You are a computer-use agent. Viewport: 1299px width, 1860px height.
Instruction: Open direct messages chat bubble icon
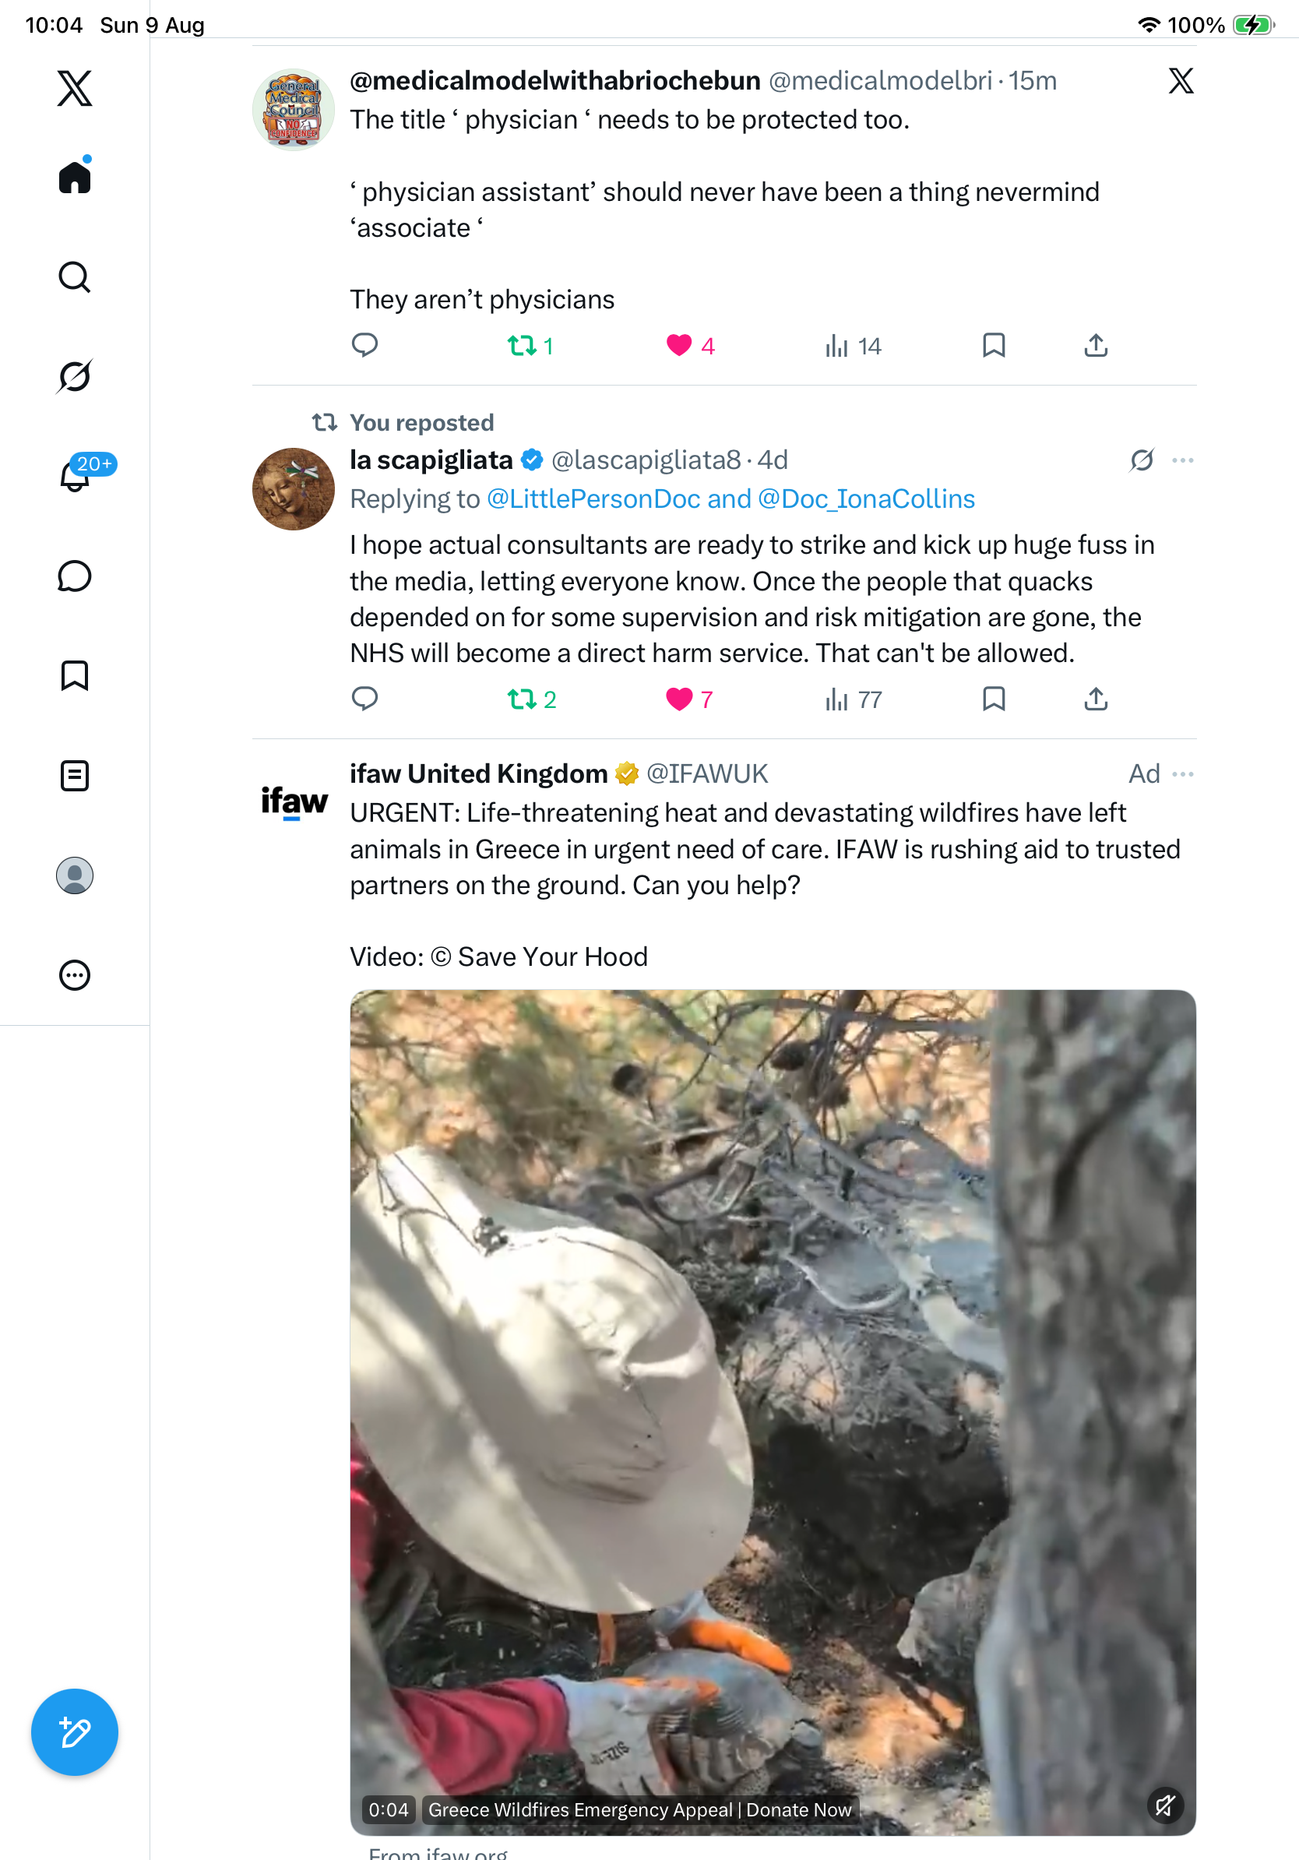pyautogui.click(x=75, y=576)
